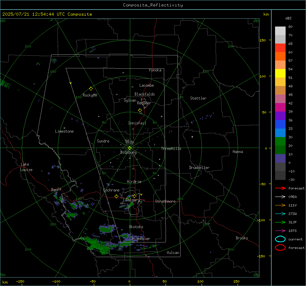
Task: Select the bright green 20-30 dBZ swatch
Action: pyautogui.click(x=280, y=141)
